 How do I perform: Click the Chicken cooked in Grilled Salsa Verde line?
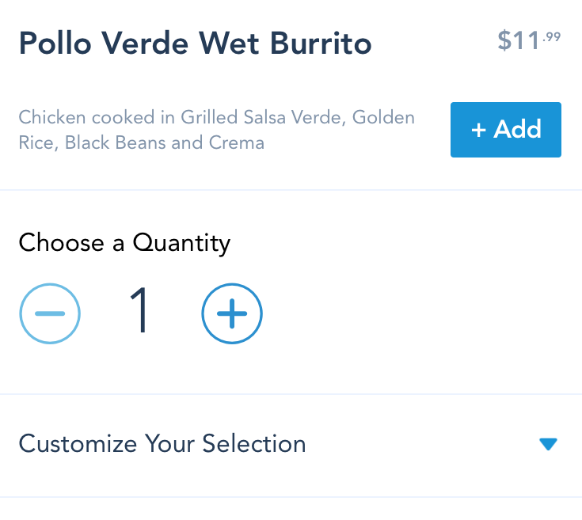[216, 118]
